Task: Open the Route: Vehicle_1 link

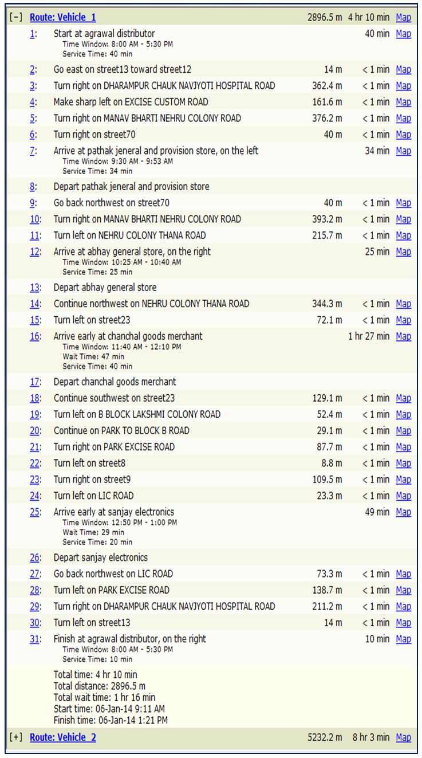Action: coord(63,18)
